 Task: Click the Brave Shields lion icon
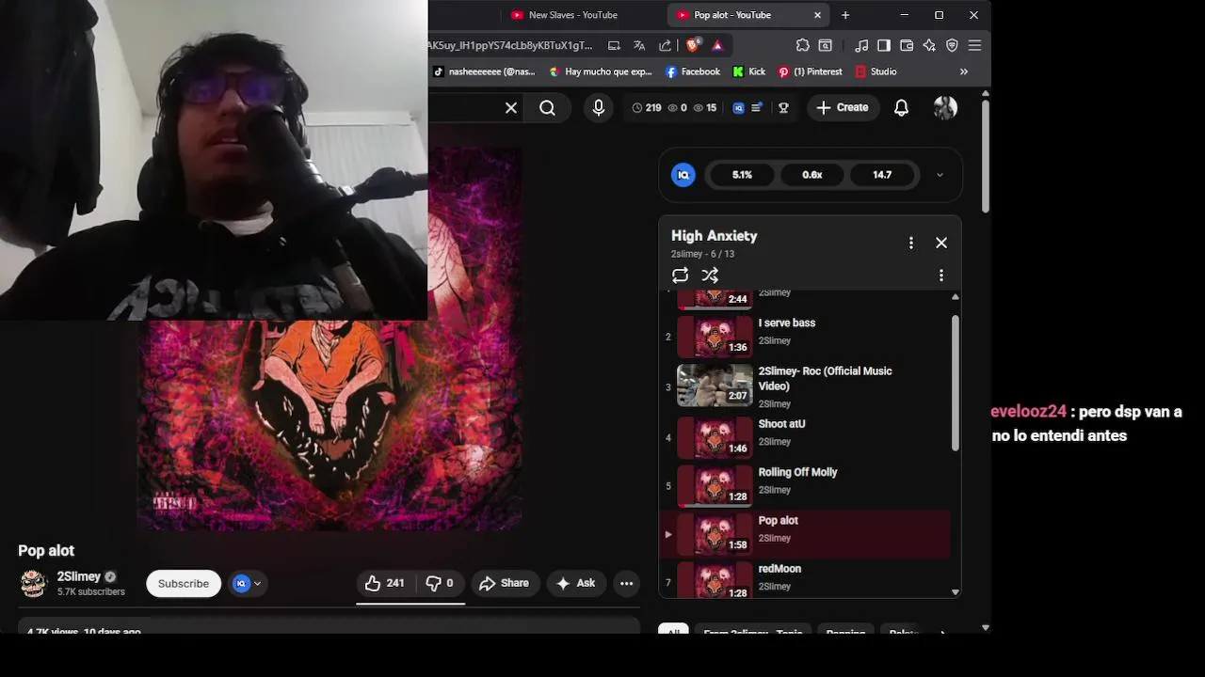pos(694,45)
